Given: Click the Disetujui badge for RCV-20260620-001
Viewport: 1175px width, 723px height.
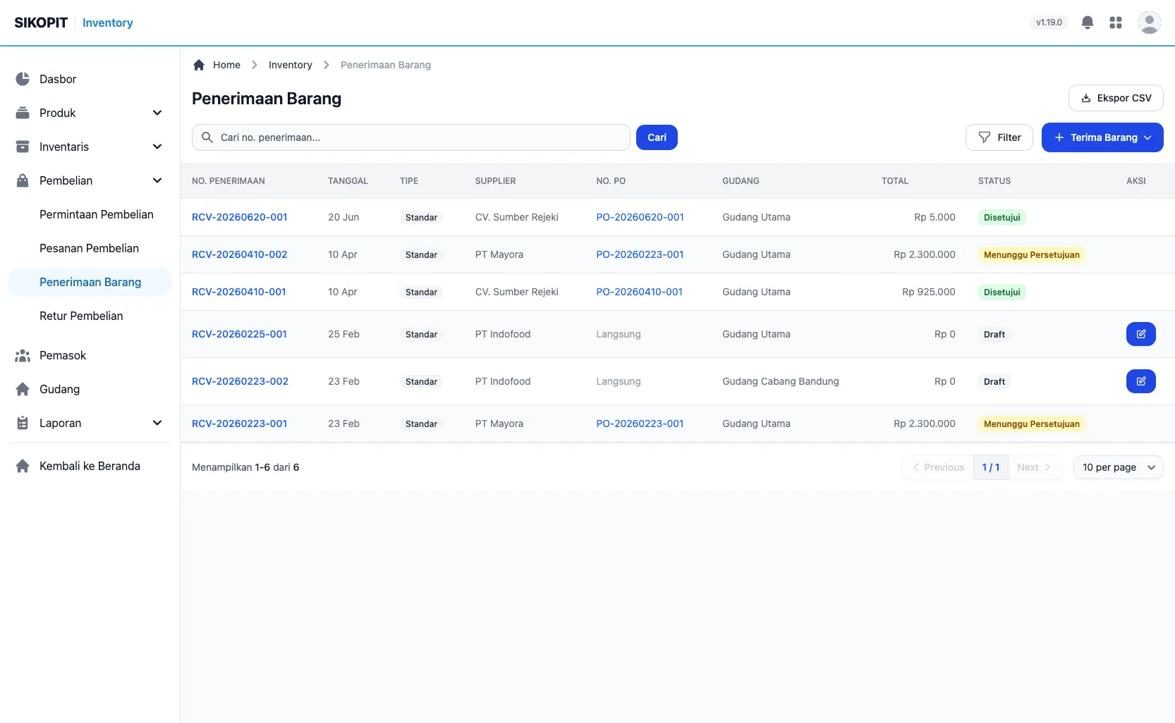Looking at the screenshot, I should pyautogui.click(x=1002, y=217).
